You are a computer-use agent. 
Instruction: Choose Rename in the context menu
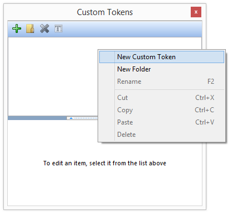pyautogui.click(x=162, y=82)
